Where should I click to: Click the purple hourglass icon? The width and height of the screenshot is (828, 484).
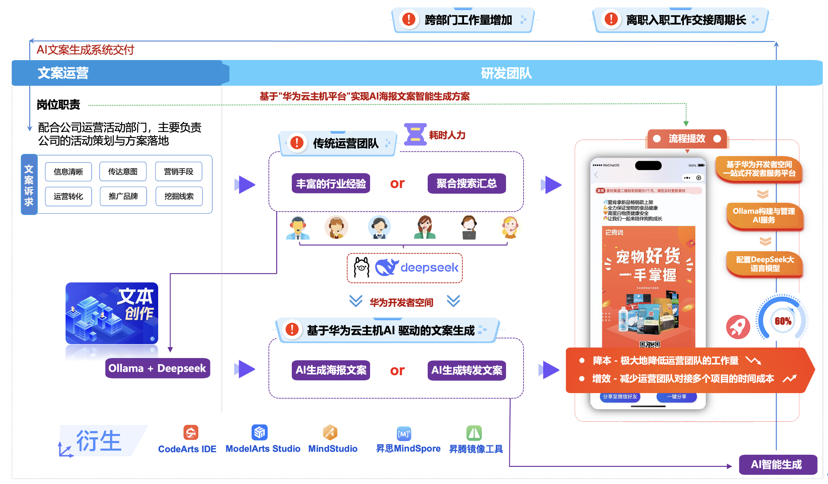click(415, 134)
